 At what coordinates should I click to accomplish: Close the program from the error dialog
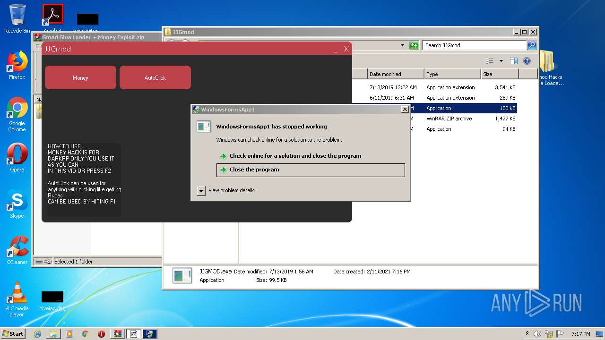click(311, 170)
